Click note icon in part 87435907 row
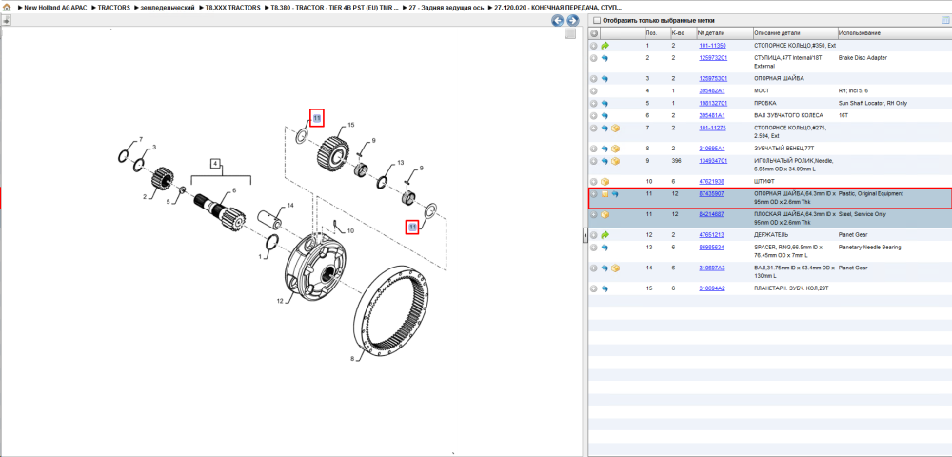Viewport: 952px width, 457px height. tap(605, 194)
